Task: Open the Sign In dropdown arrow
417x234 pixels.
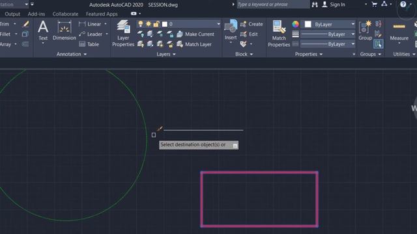Action: (x=366, y=5)
